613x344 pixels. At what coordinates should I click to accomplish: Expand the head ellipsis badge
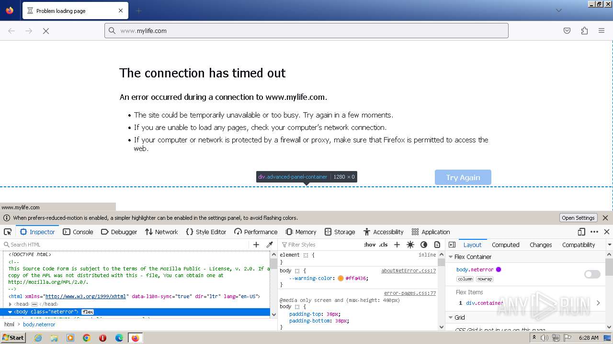[34, 304]
